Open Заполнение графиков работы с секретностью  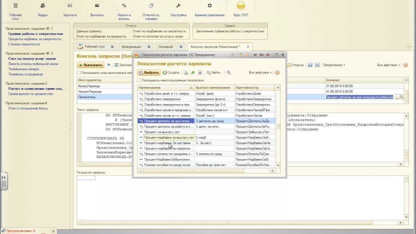(230, 31)
